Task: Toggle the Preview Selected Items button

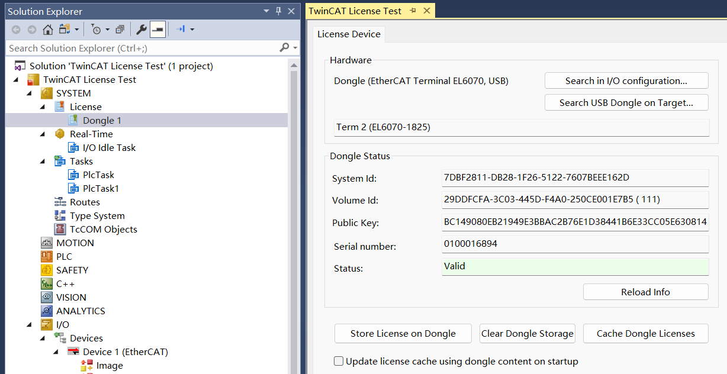Action: (x=157, y=29)
